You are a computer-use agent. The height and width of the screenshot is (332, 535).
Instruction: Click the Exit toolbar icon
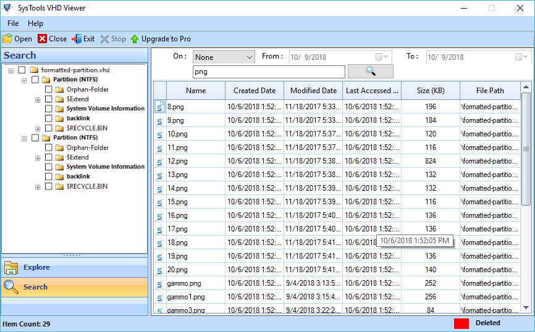[77, 39]
